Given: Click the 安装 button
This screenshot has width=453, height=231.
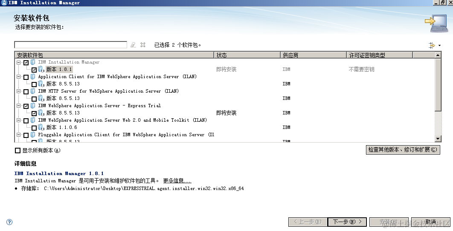Looking at the screenshot, I should click(x=389, y=222).
